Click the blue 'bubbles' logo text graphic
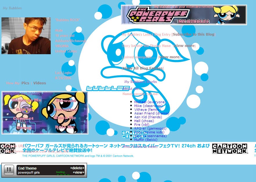This screenshot has height=182, width=256. (108, 88)
